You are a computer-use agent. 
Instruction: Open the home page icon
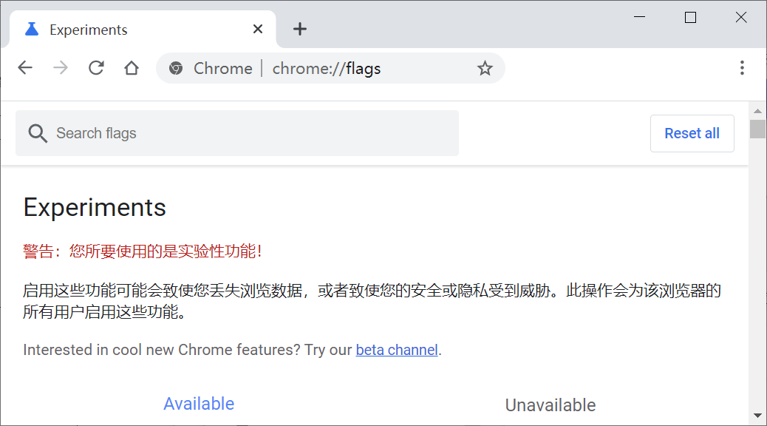[132, 67]
